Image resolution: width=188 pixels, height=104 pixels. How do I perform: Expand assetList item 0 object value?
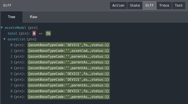point(69,45)
